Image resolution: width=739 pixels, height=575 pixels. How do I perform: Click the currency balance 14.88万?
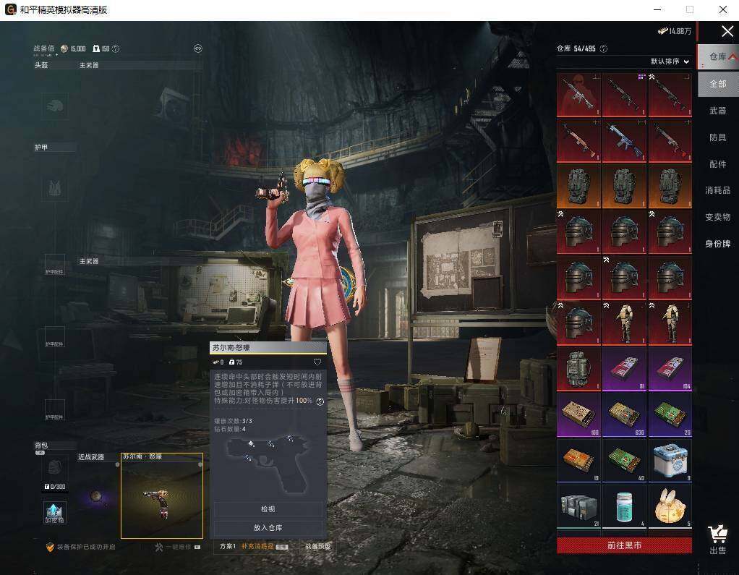pyautogui.click(x=675, y=31)
